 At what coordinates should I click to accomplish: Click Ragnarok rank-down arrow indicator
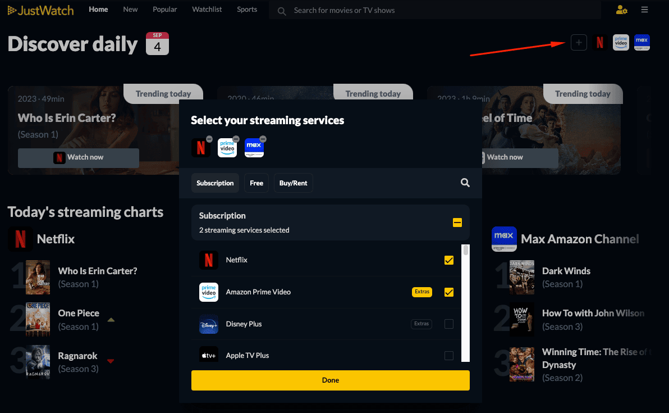tap(111, 361)
